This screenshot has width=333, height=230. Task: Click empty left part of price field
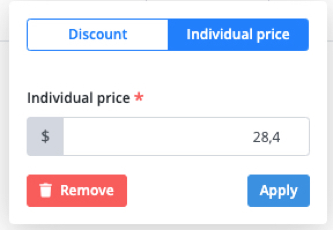127,136
